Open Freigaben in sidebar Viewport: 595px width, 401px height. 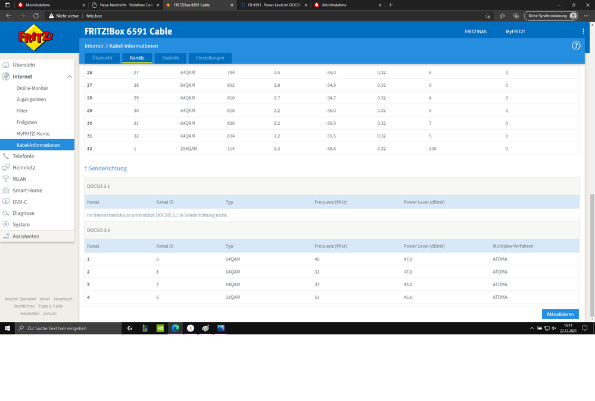click(x=27, y=122)
